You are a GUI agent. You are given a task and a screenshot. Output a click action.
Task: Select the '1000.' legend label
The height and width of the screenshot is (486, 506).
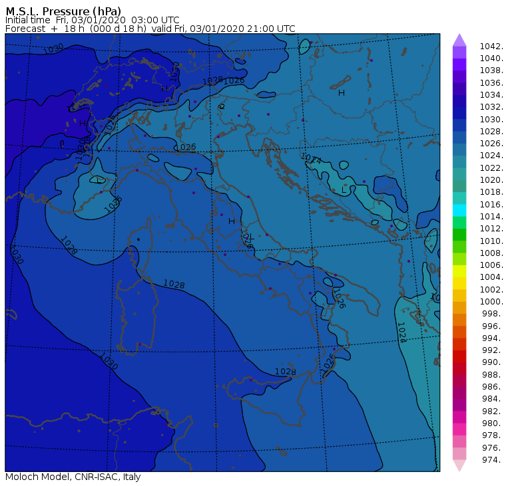point(491,302)
